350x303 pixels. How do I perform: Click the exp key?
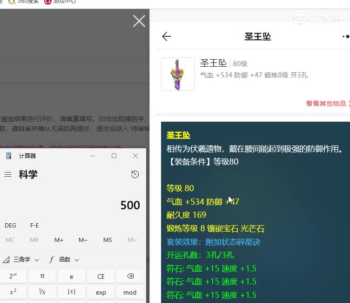(101, 292)
